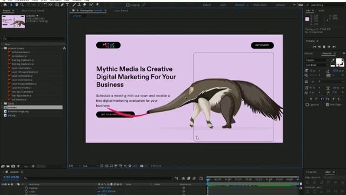Switch to the Libraries panel tab
This screenshot has height=195, width=346.
point(309,54)
